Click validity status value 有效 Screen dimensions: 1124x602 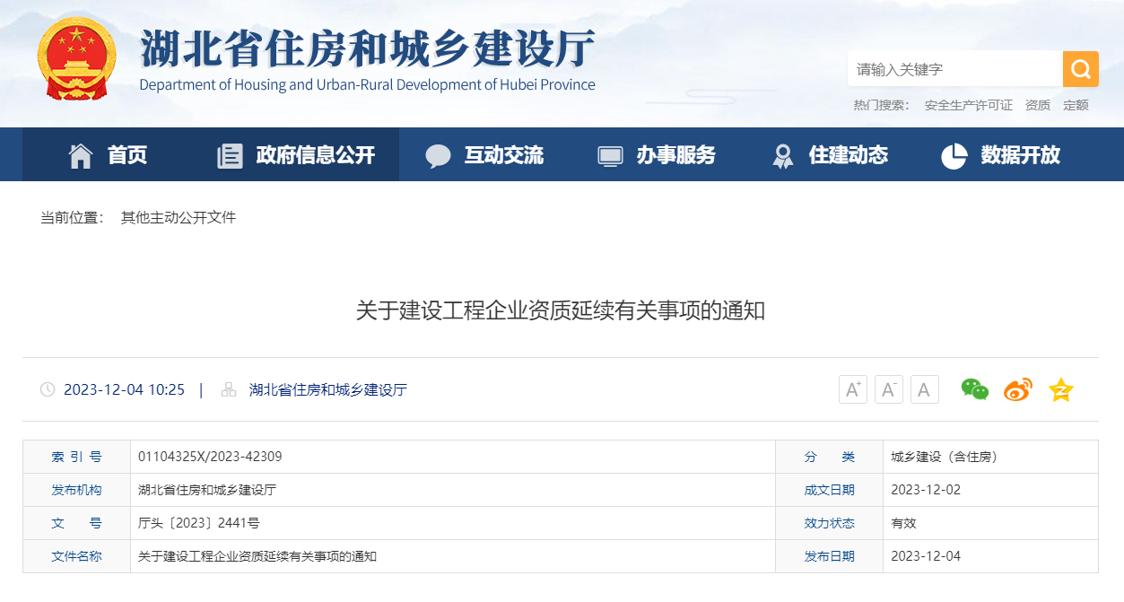tap(903, 523)
